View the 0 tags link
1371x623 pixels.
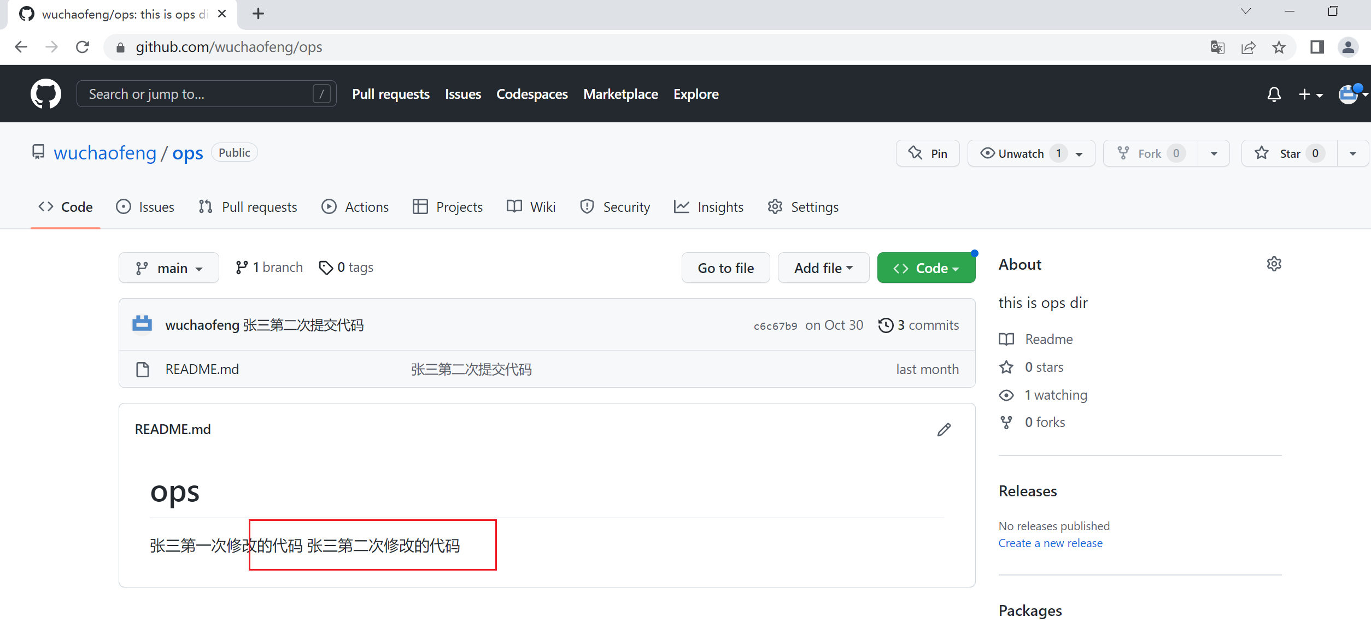346,268
